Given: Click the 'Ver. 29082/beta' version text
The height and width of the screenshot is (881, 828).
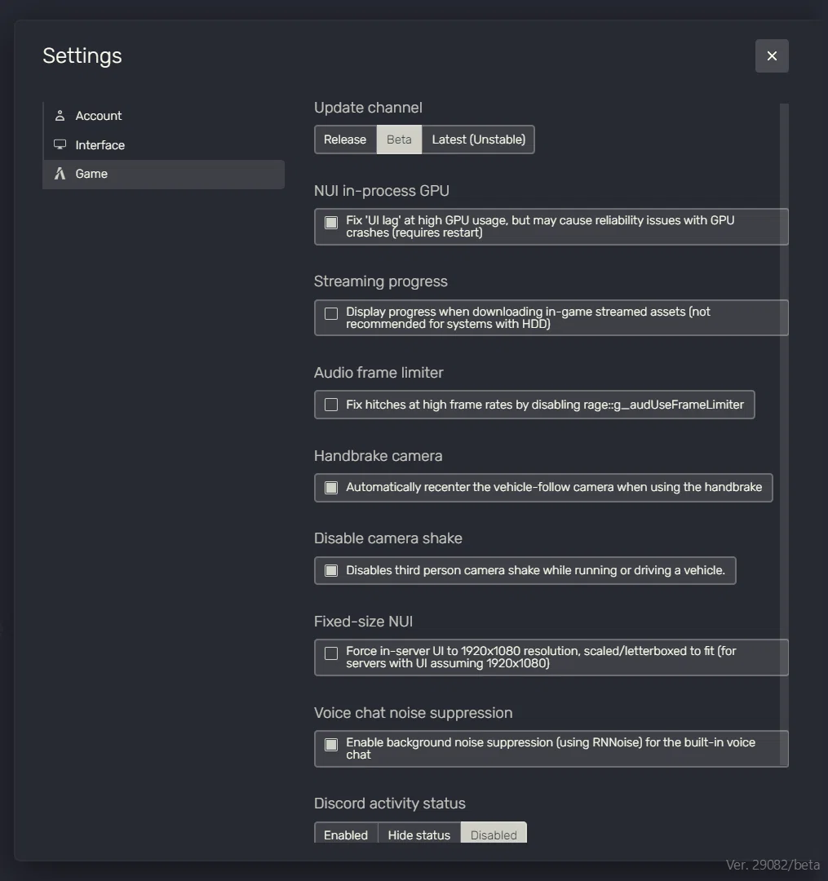Looking at the screenshot, I should pos(773,865).
